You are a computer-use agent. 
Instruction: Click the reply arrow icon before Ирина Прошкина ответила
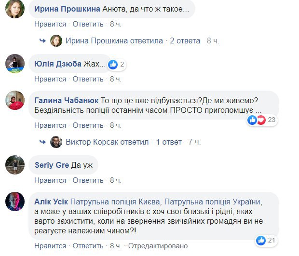coord(42,41)
